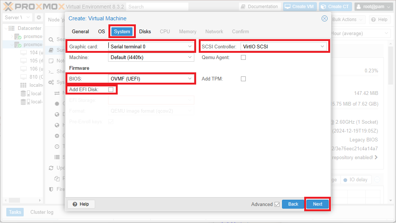This screenshot has height=223, width=396.
Task: Click the Proxmox logo
Action: tap(34, 7)
